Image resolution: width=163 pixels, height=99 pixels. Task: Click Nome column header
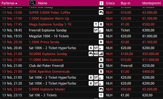coord(43,3)
